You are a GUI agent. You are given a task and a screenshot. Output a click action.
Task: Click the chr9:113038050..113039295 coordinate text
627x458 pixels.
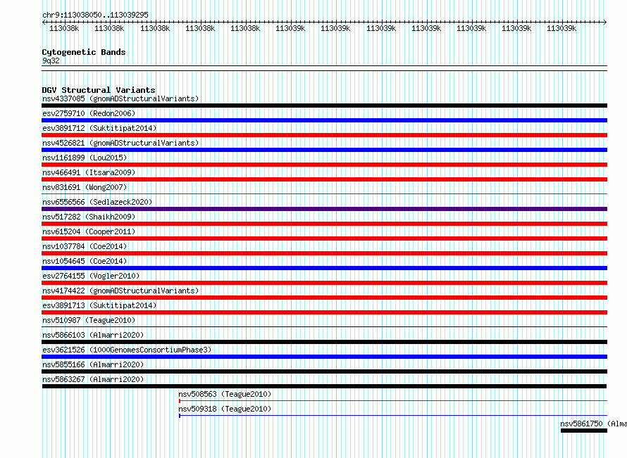pyautogui.click(x=95, y=15)
